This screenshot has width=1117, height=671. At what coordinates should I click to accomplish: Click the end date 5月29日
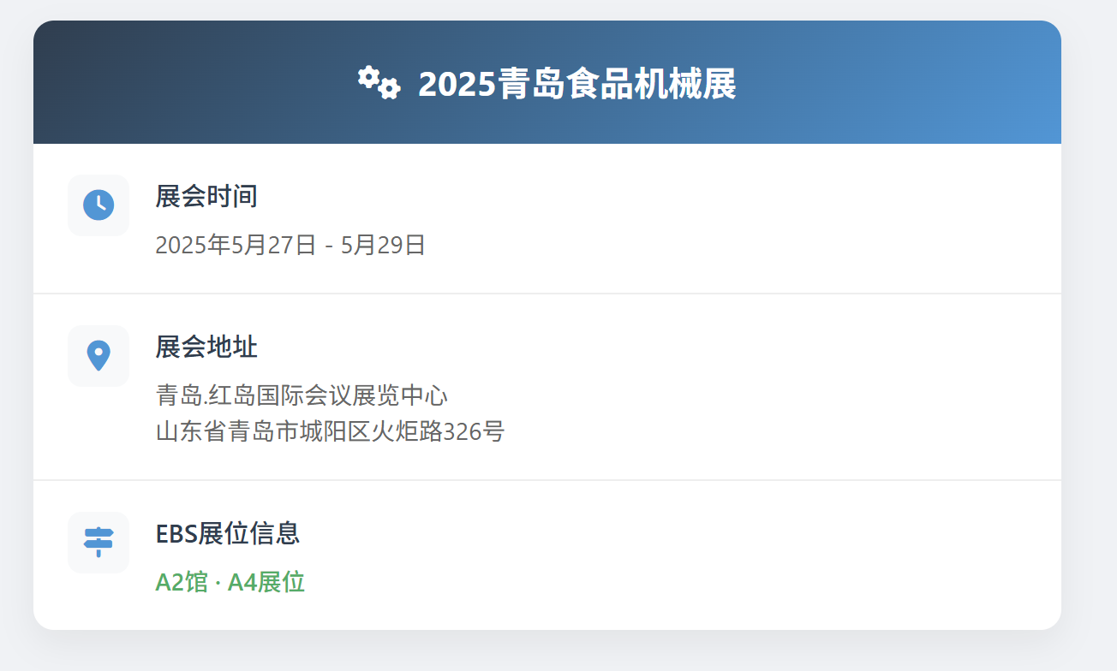click(384, 245)
